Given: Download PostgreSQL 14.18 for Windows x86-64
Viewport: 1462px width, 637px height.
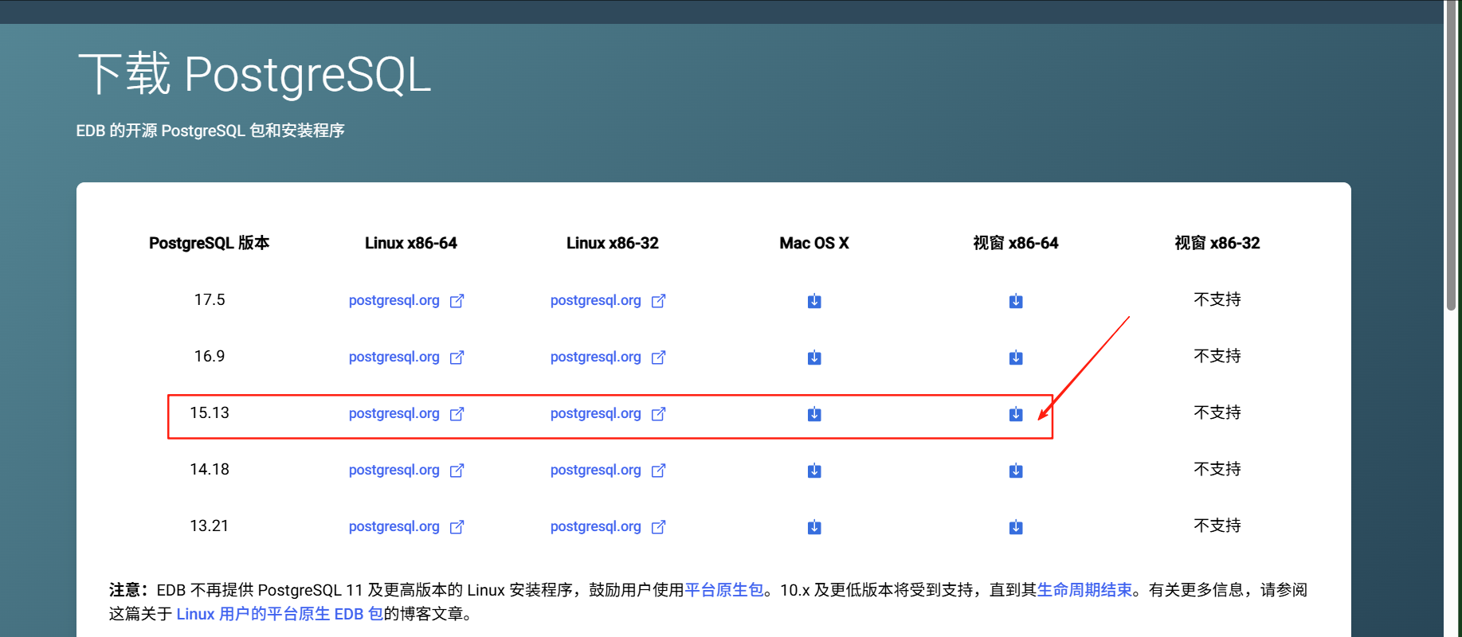Looking at the screenshot, I should point(1016,471).
